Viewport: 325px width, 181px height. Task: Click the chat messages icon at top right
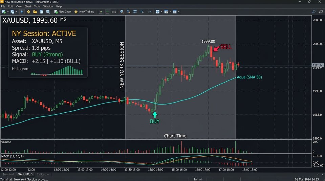tap(321, 12)
